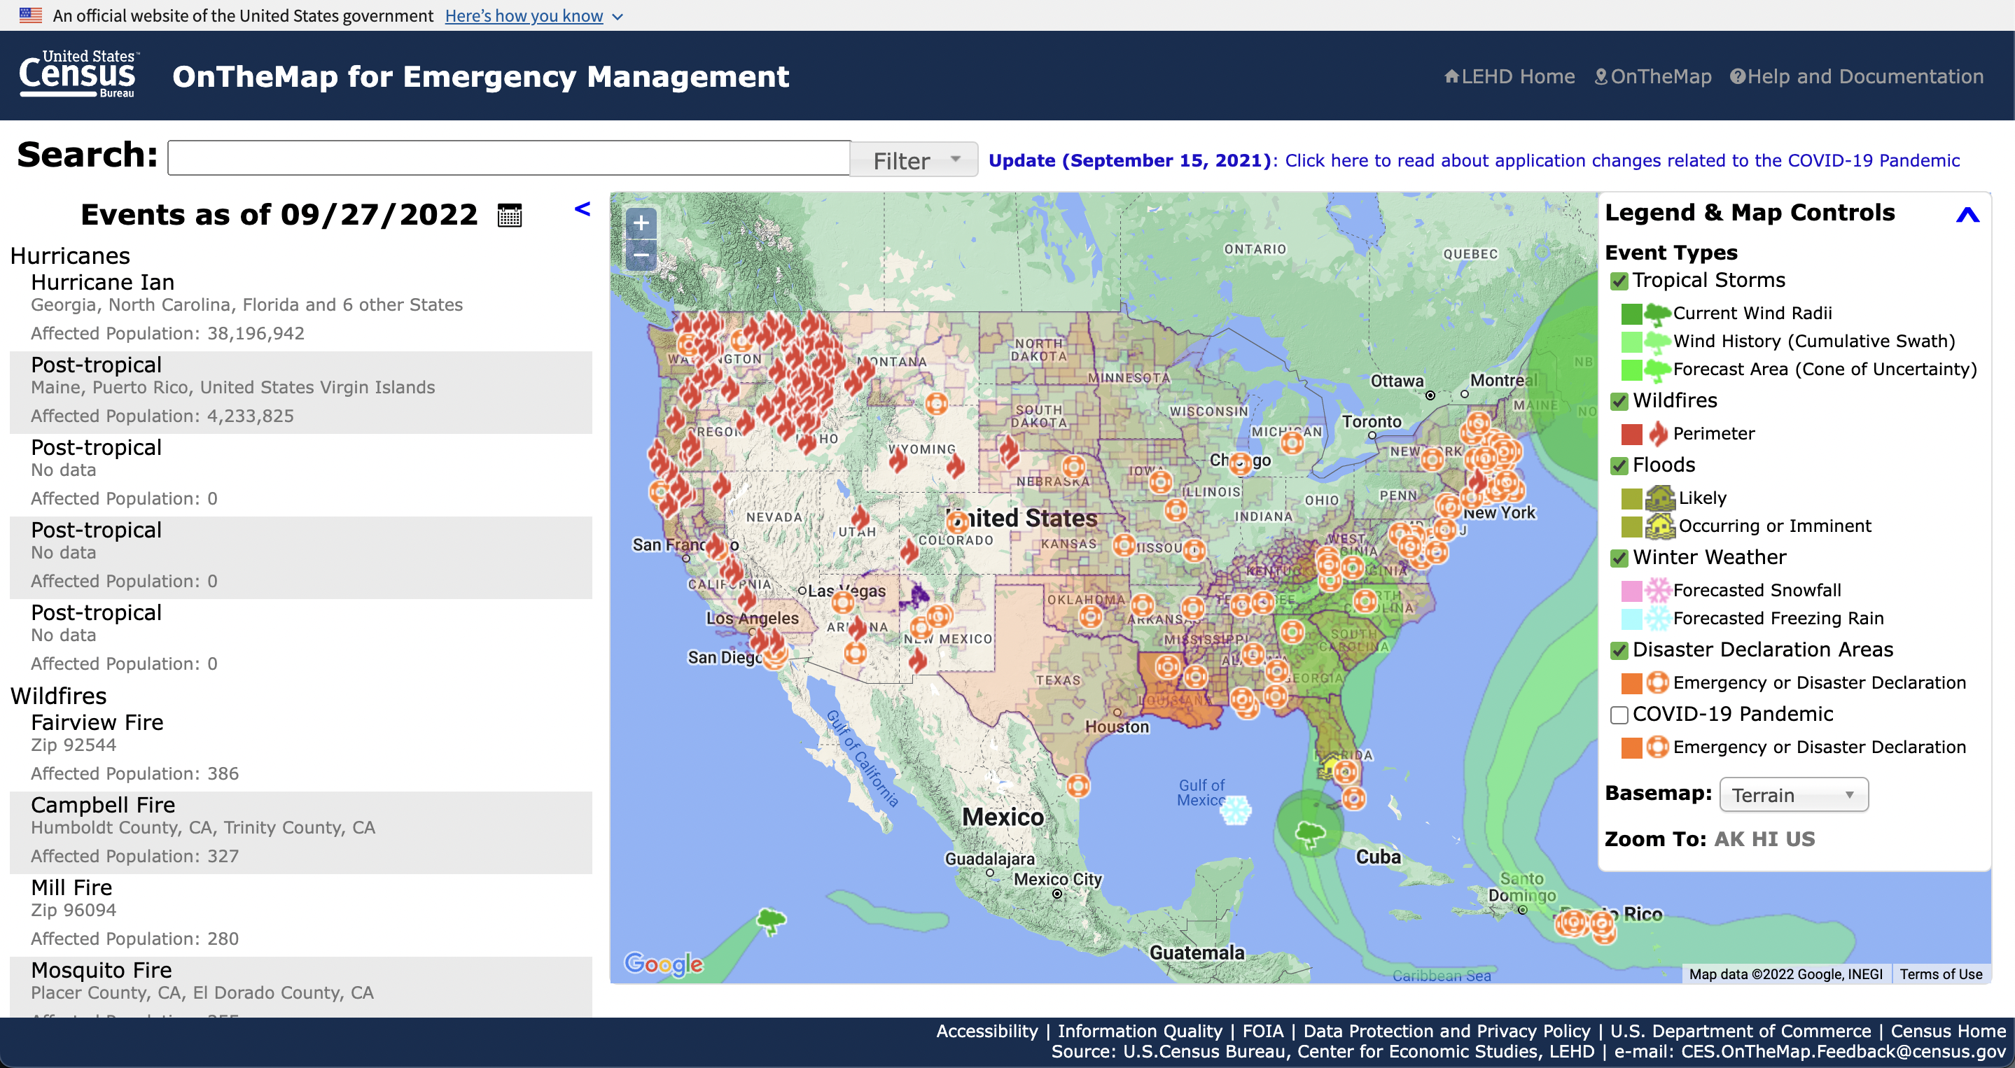Click the Wind History storm legend icon

pyautogui.click(x=1657, y=342)
